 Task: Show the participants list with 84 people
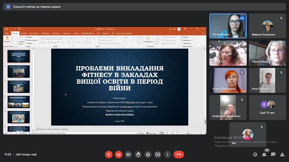[x=264, y=154]
